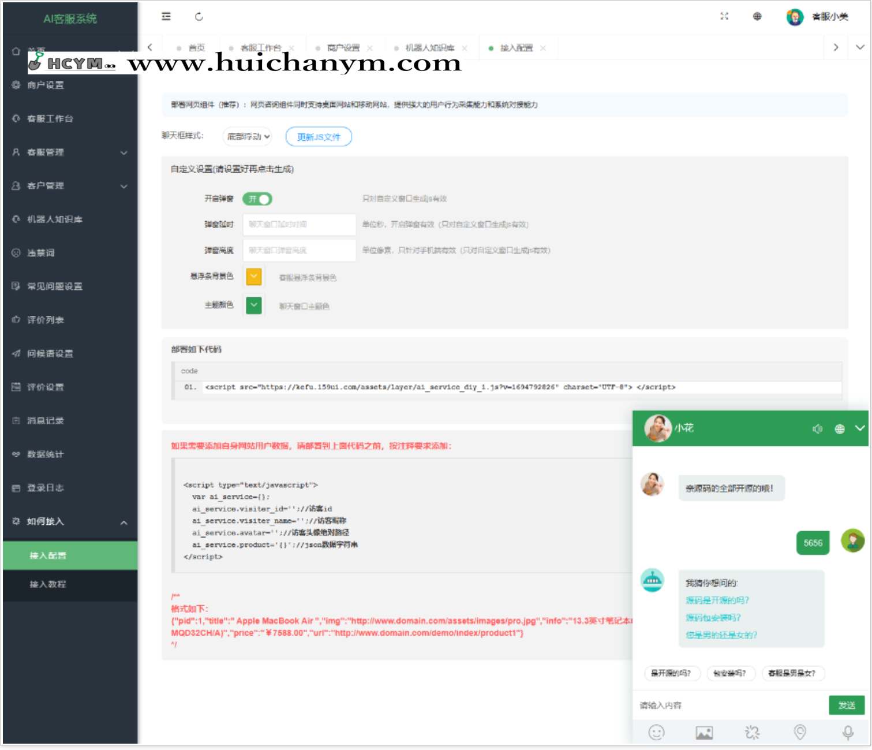The height and width of the screenshot is (750, 872).
Task: Expand the 客服管理 sidebar menu
Action: click(70, 152)
